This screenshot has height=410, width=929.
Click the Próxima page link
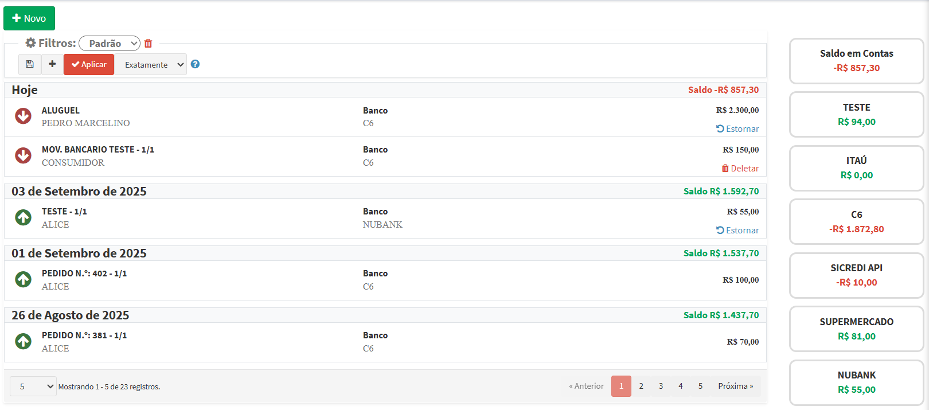pos(735,386)
